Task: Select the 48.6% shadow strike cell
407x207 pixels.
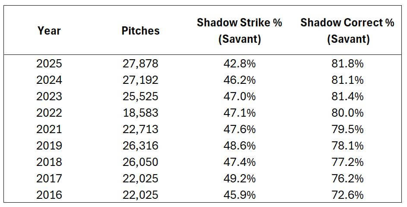Action: tap(239, 146)
